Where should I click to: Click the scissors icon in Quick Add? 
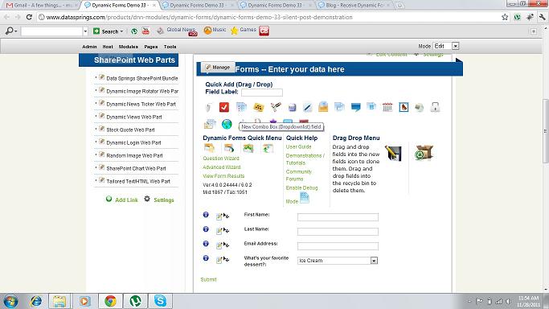[x=276, y=107]
